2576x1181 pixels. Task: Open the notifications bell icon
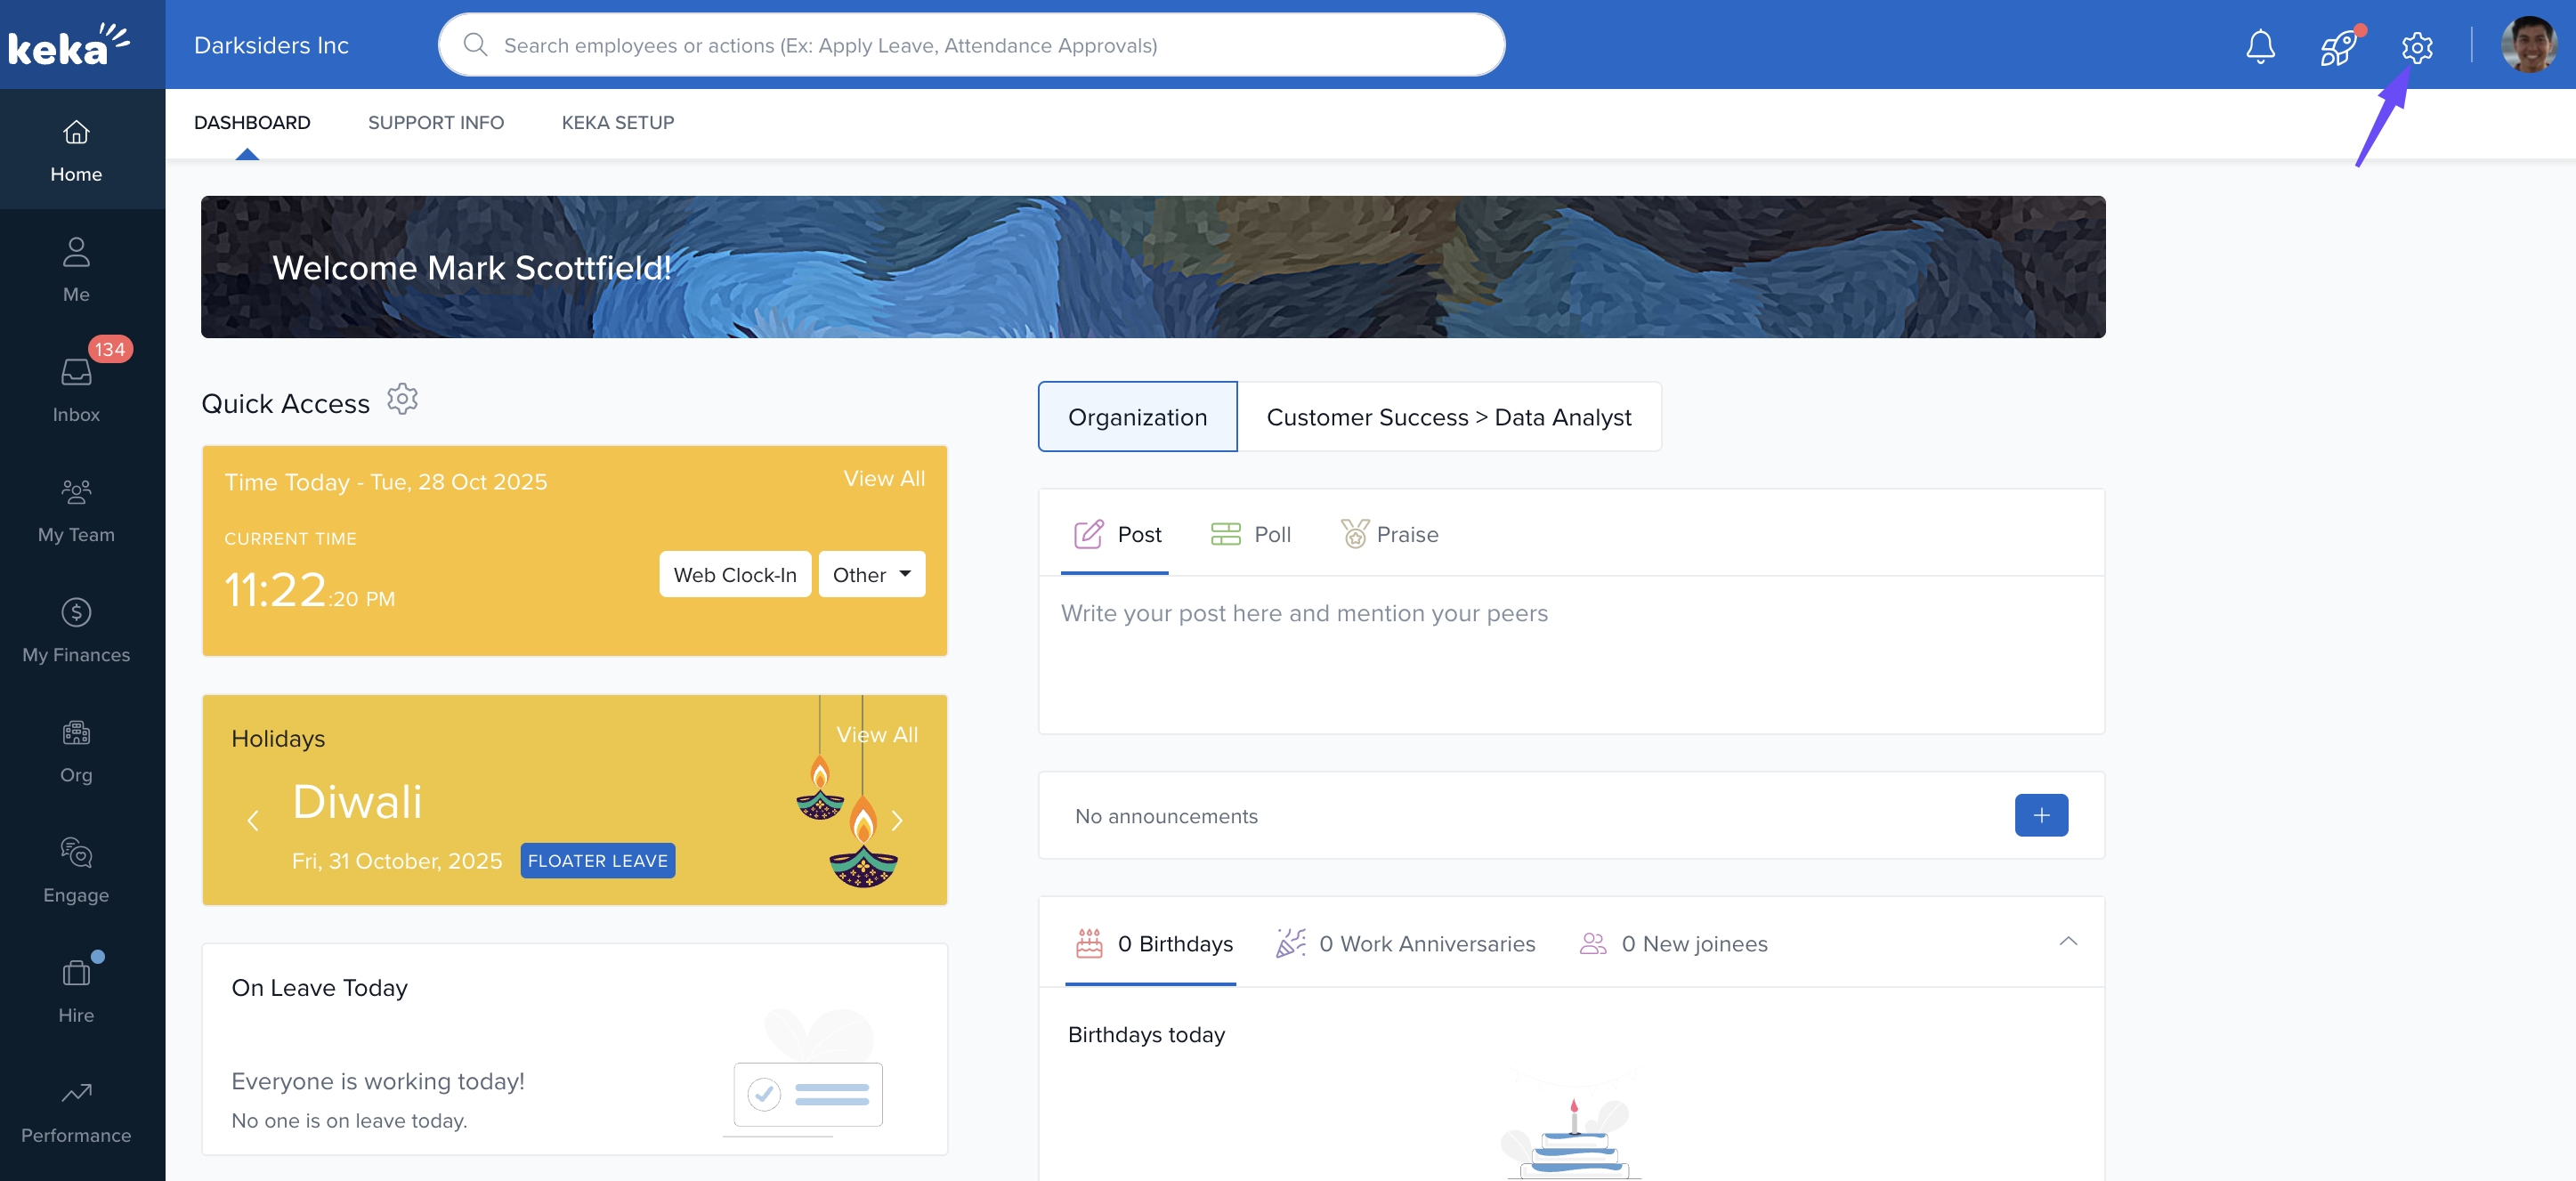coord(2260,46)
